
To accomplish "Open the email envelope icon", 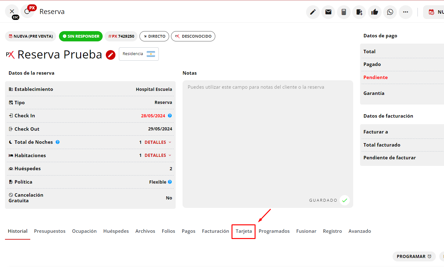I will tap(328, 12).
